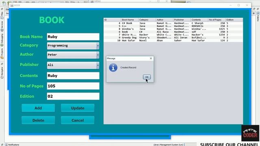Screen dimensions: 260x146
Task: Open the Navigator side panel tab
Action: coord(2,73)
